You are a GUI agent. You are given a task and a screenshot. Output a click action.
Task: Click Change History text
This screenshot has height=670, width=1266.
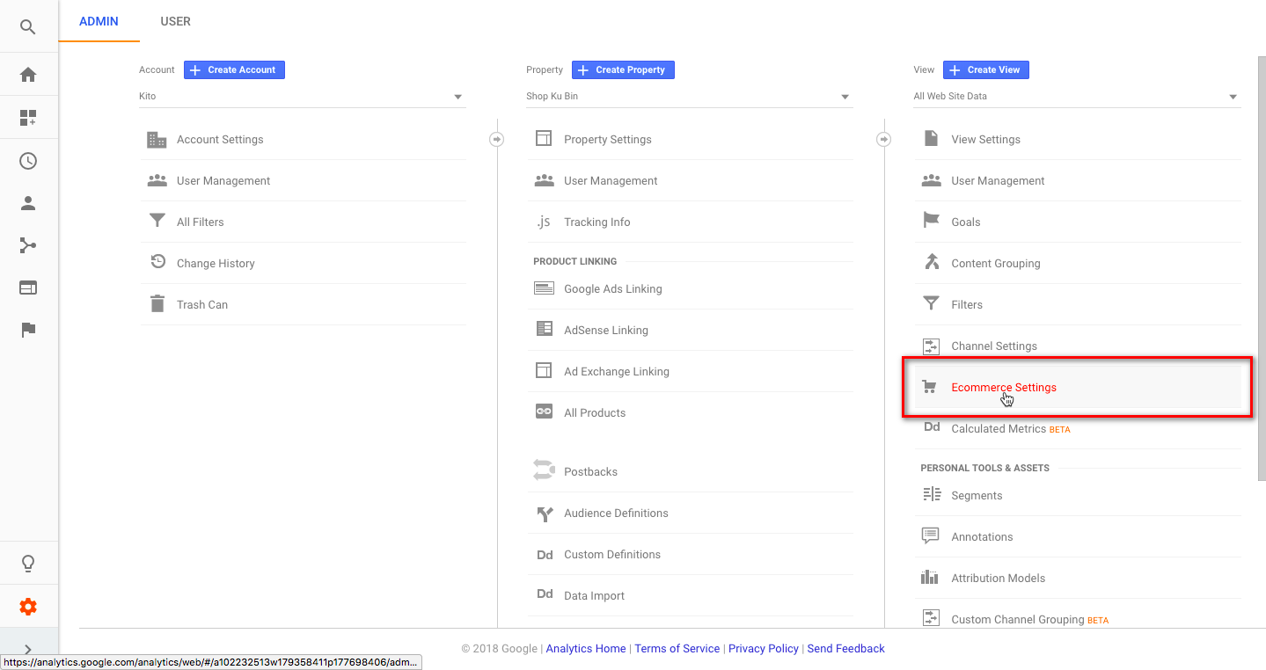click(216, 263)
